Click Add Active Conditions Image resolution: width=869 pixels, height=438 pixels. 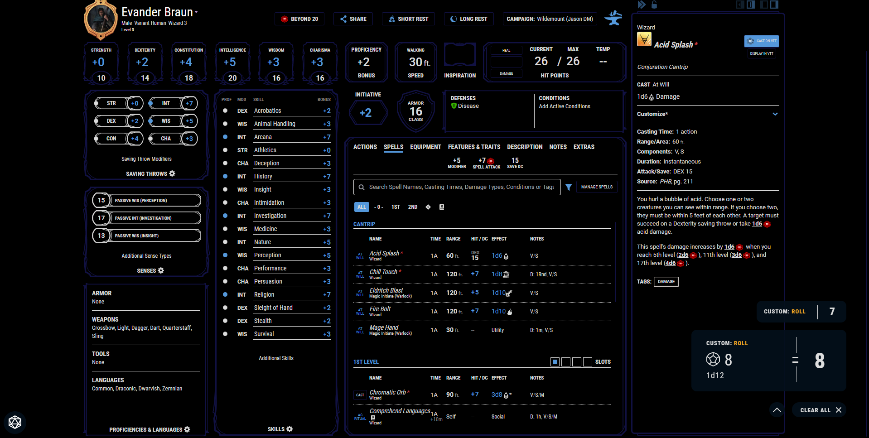point(565,106)
